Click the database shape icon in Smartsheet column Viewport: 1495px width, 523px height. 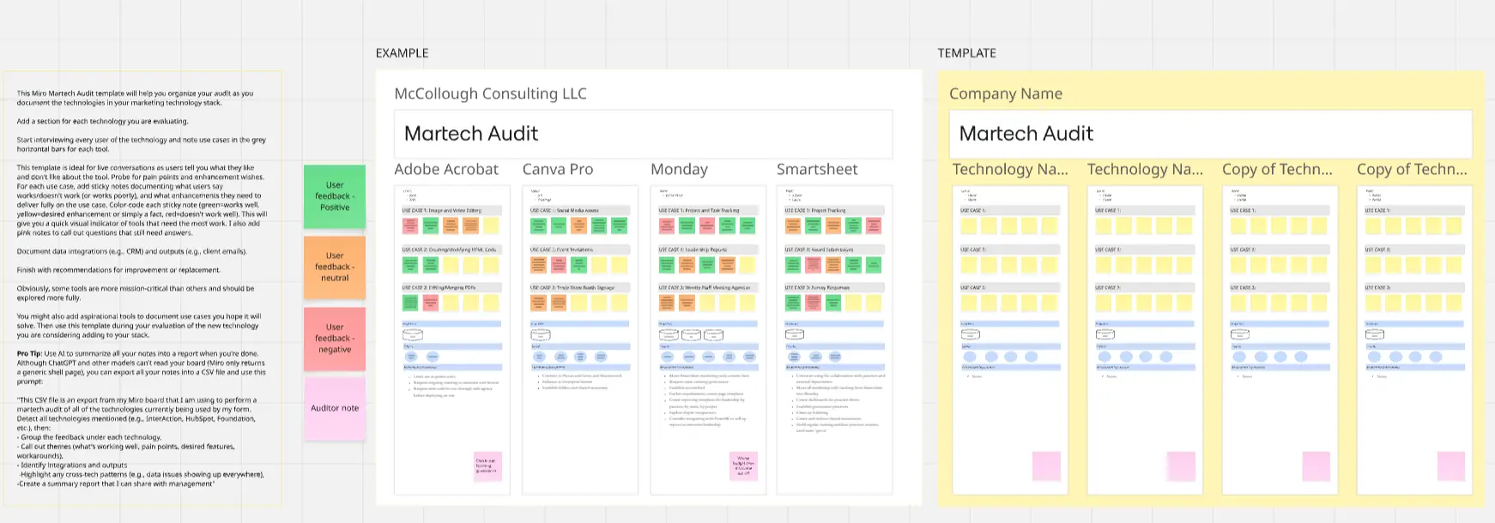(795, 334)
